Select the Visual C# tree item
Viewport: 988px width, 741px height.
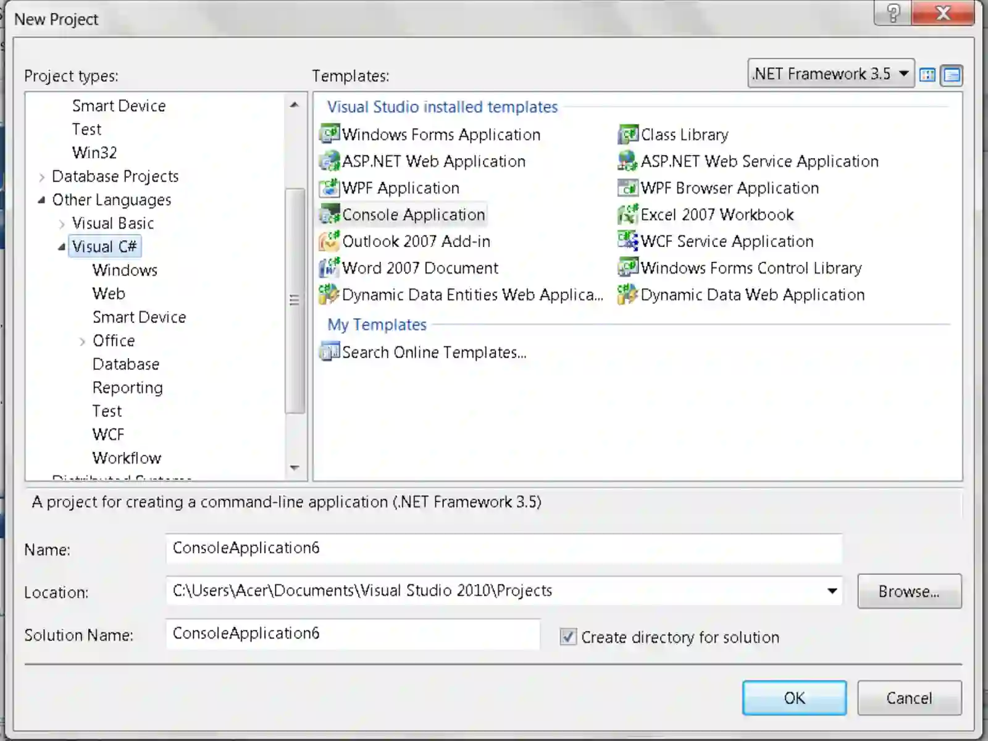104,246
